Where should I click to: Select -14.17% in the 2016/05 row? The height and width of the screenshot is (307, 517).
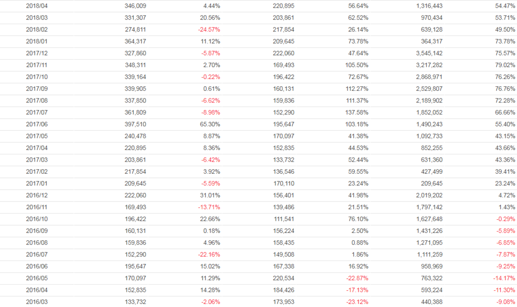[x=504, y=278]
